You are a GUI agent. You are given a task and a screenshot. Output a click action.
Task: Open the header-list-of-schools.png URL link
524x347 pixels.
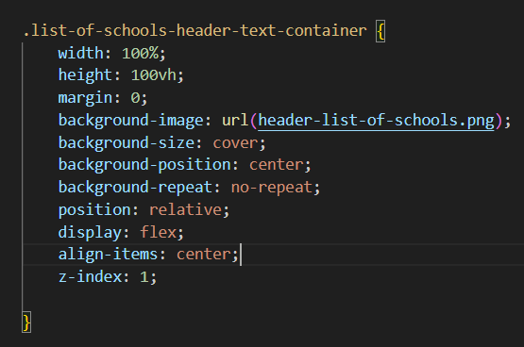tap(376, 121)
